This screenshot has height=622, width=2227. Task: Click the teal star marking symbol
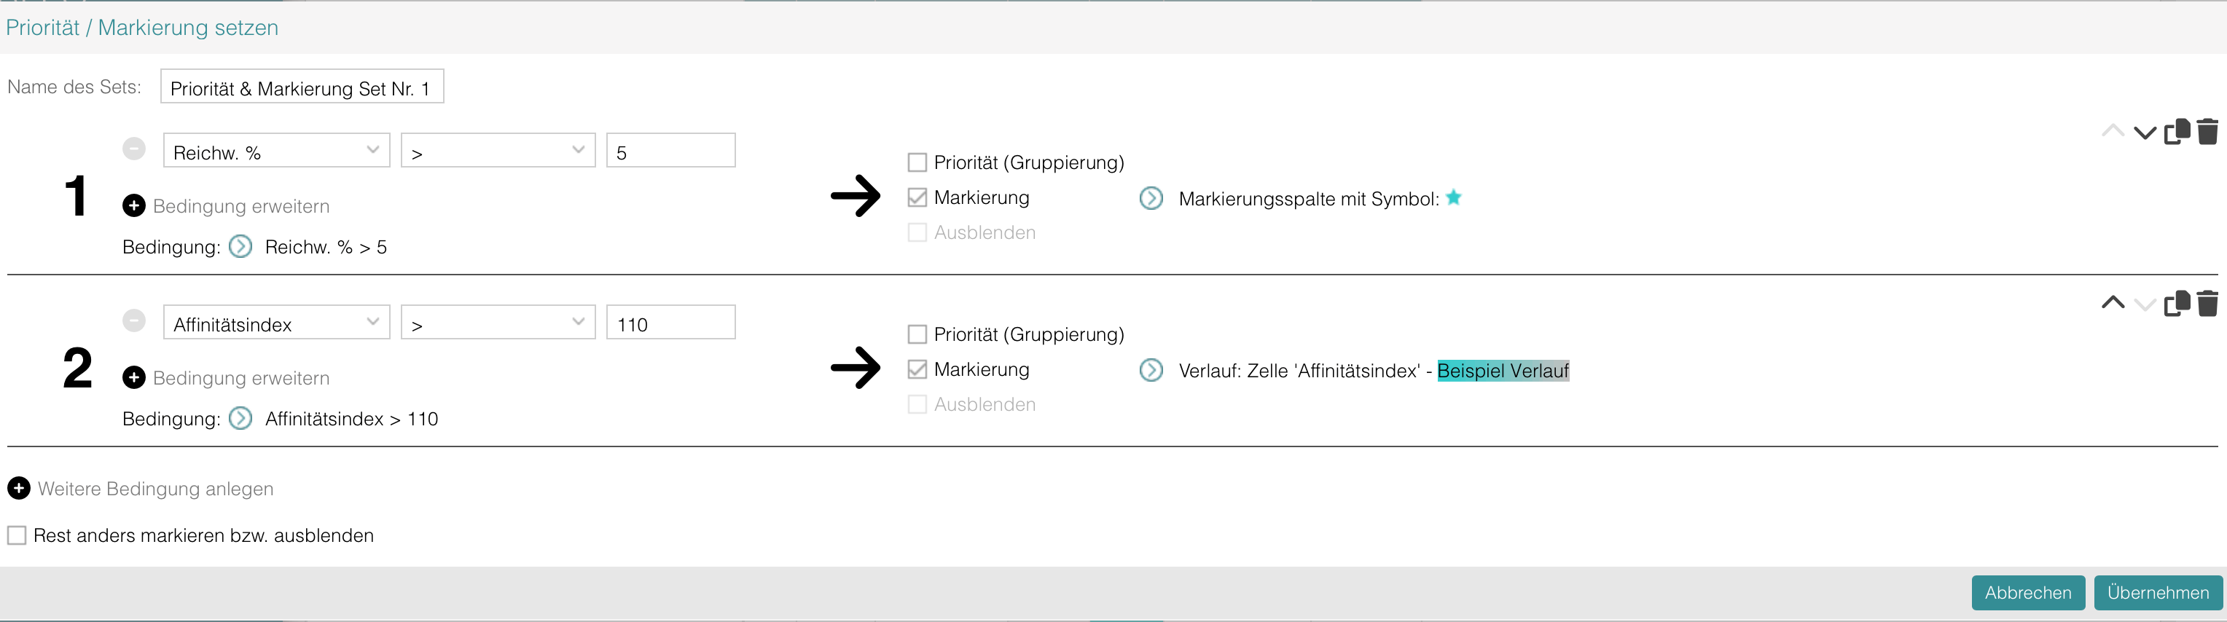[1455, 198]
